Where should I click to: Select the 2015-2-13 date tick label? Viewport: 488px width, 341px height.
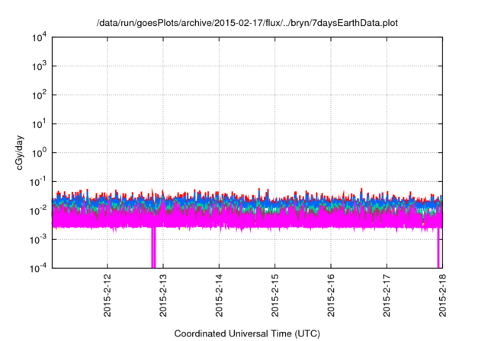click(x=163, y=295)
